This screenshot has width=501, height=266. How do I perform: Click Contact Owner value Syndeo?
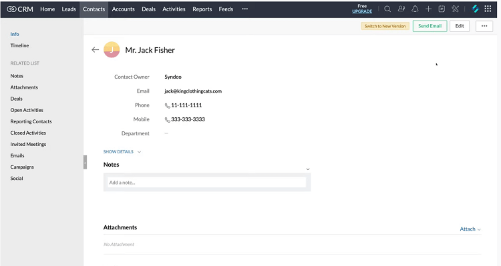click(173, 77)
